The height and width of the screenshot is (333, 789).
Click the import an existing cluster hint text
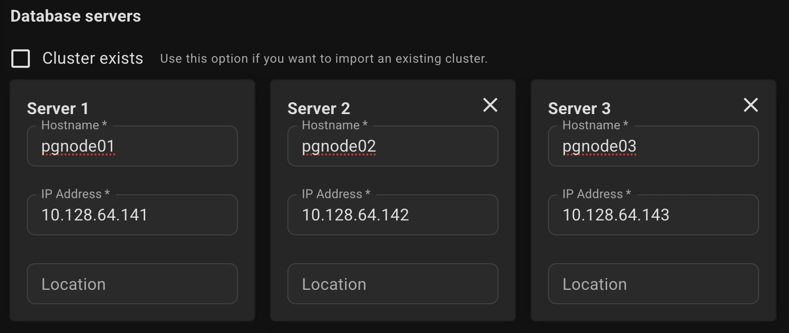click(324, 59)
